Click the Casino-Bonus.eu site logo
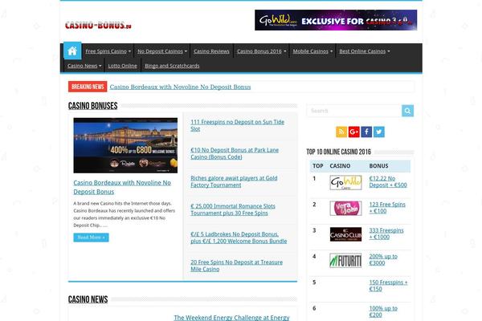 click(98, 25)
